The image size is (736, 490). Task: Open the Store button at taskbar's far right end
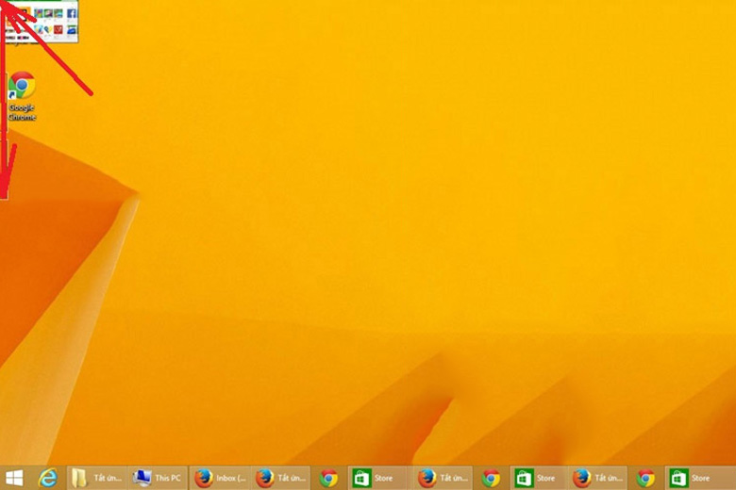coord(700,478)
